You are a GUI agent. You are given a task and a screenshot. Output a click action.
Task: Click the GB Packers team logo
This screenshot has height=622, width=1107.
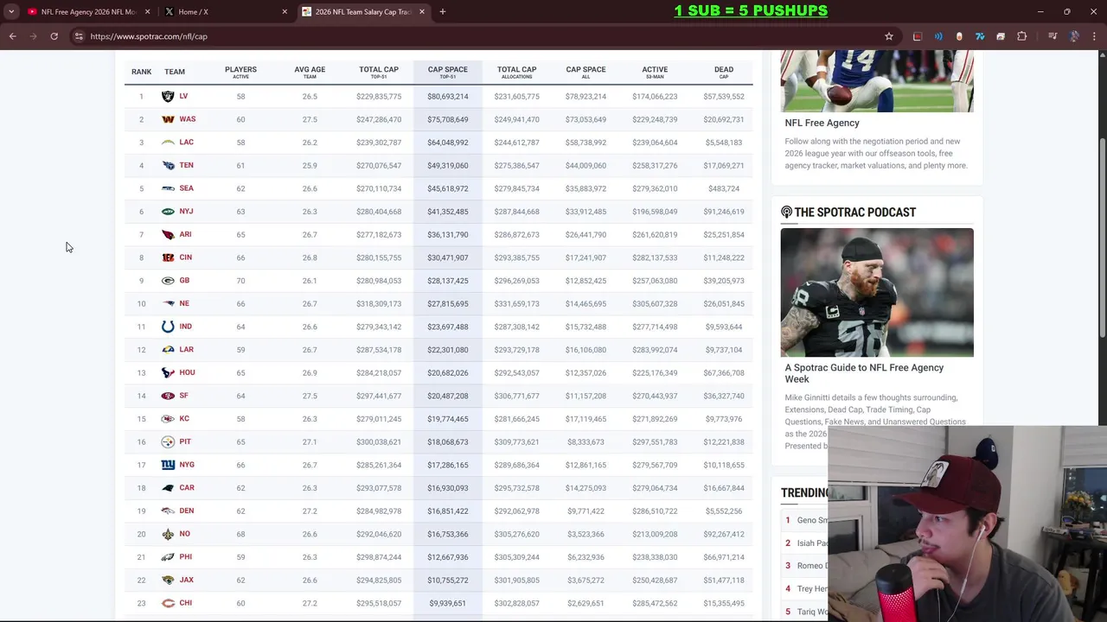coord(168,281)
